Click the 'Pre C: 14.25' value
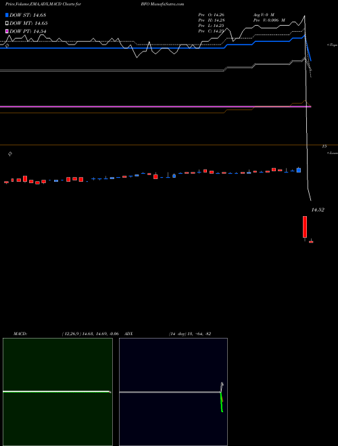 pyautogui.click(x=212, y=31)
